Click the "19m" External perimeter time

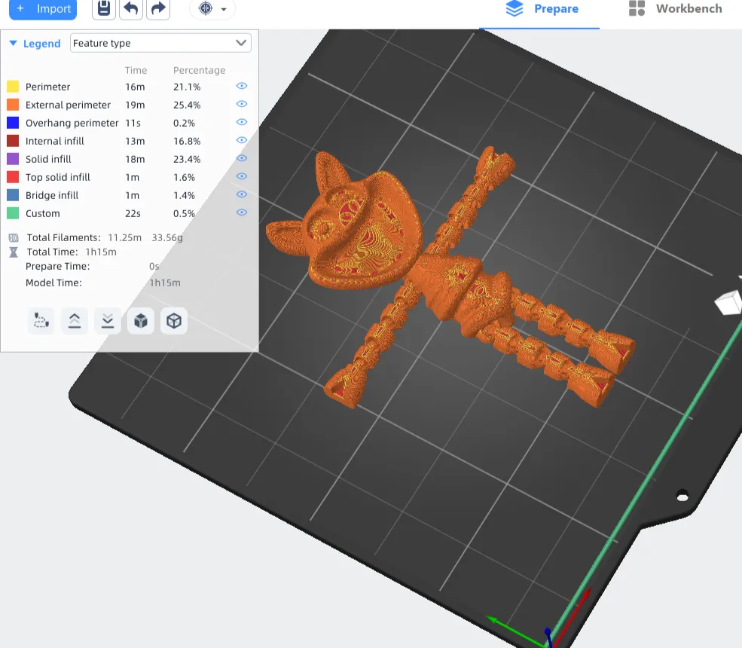pos(135,105)
